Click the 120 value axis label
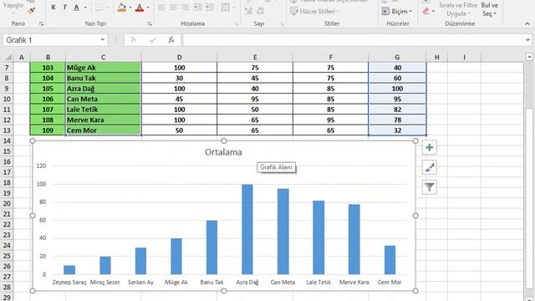Screen dimensions: 535x301 coord(41,166)
